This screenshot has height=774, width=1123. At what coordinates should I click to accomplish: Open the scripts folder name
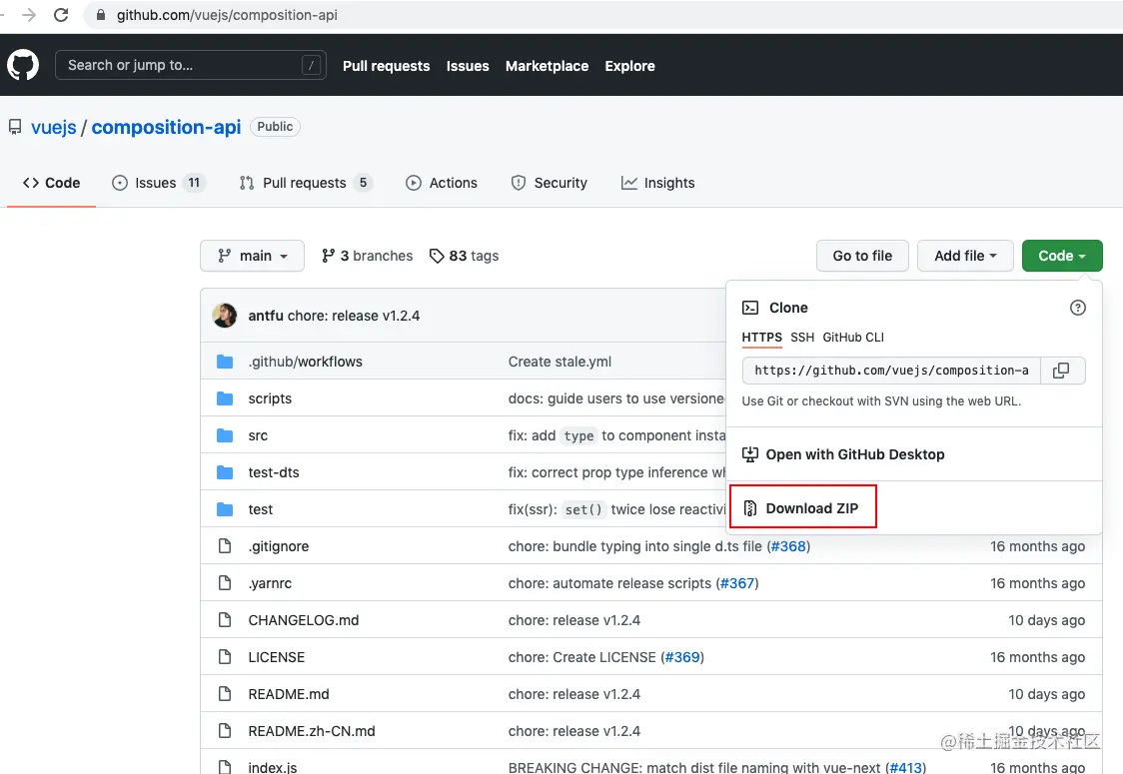point(270,398)
